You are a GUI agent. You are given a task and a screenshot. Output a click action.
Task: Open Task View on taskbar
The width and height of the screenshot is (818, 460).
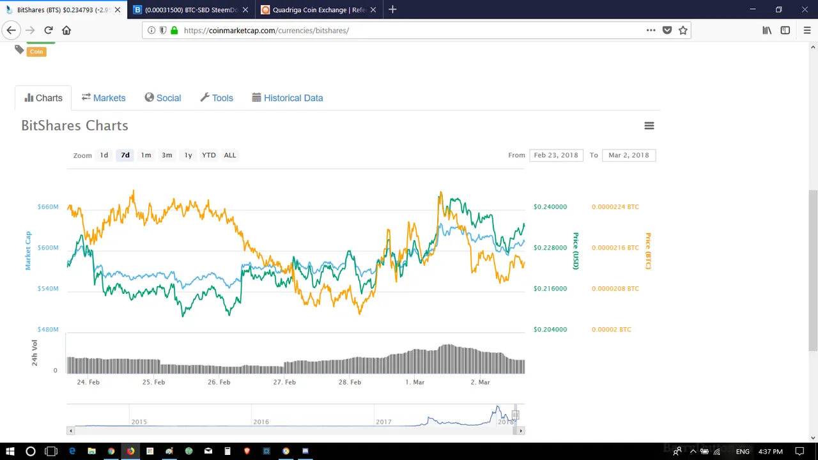point(51,451)
